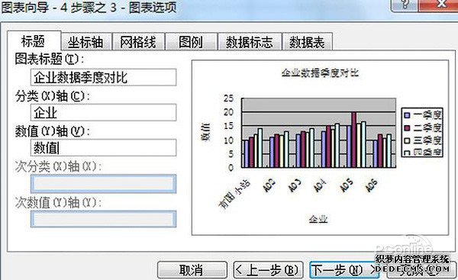This screenshot has width=458, height=280.
Task: Proceed with 下一步 button
Action: (x=344, y=270)
